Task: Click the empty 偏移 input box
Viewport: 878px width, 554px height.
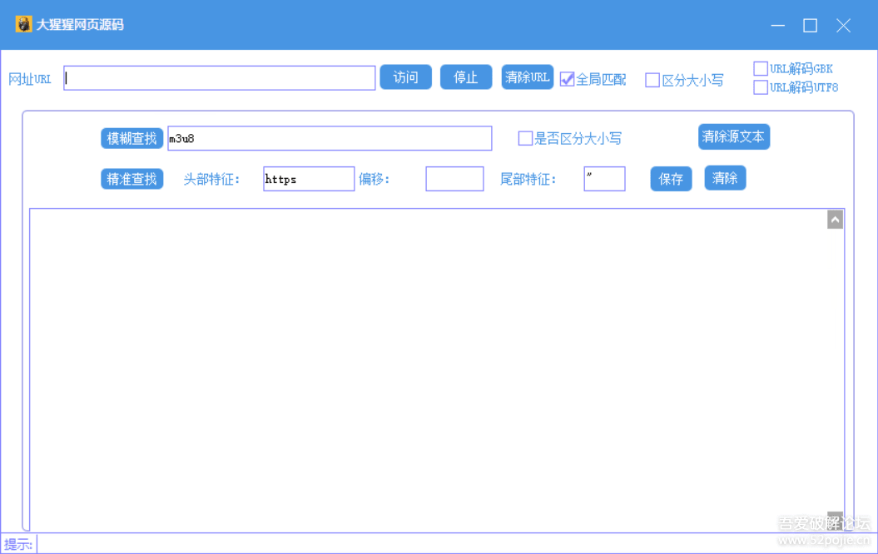Action: point(454,179)
